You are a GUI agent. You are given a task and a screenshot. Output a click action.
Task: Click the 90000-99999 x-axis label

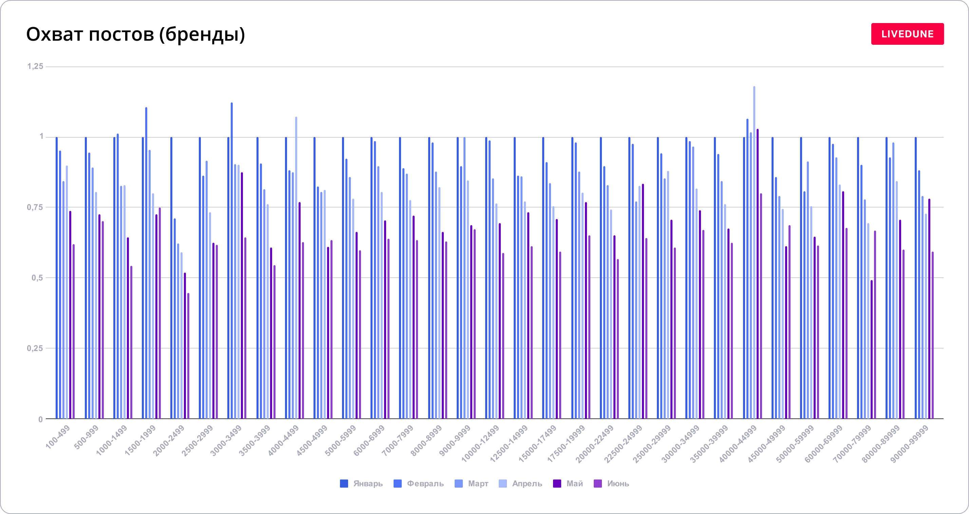click(x=910, y=444)
